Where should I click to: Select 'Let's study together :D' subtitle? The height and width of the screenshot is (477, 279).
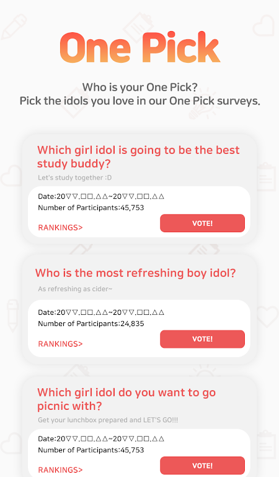[x=74, y=178]
